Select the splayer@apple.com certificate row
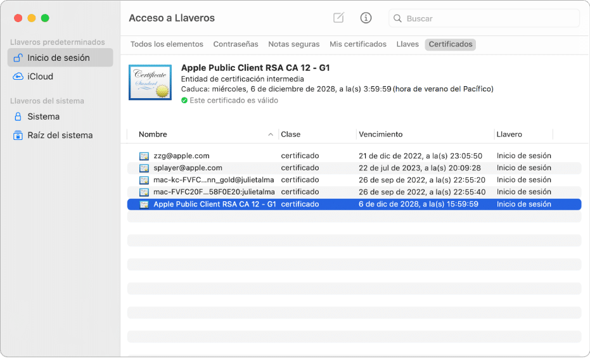This screenshot has height=359, width=590. 354,168
